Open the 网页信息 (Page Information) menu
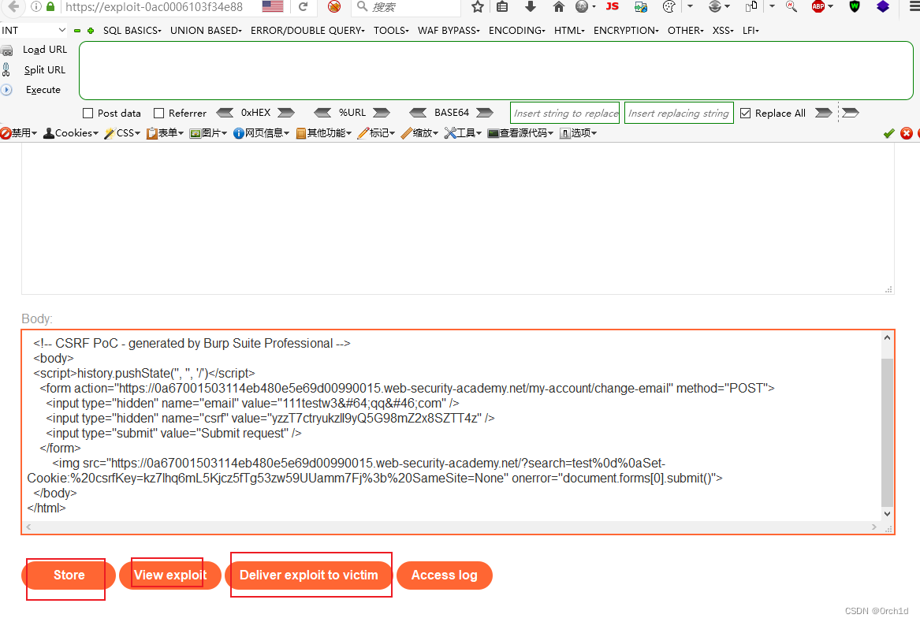 261,133
